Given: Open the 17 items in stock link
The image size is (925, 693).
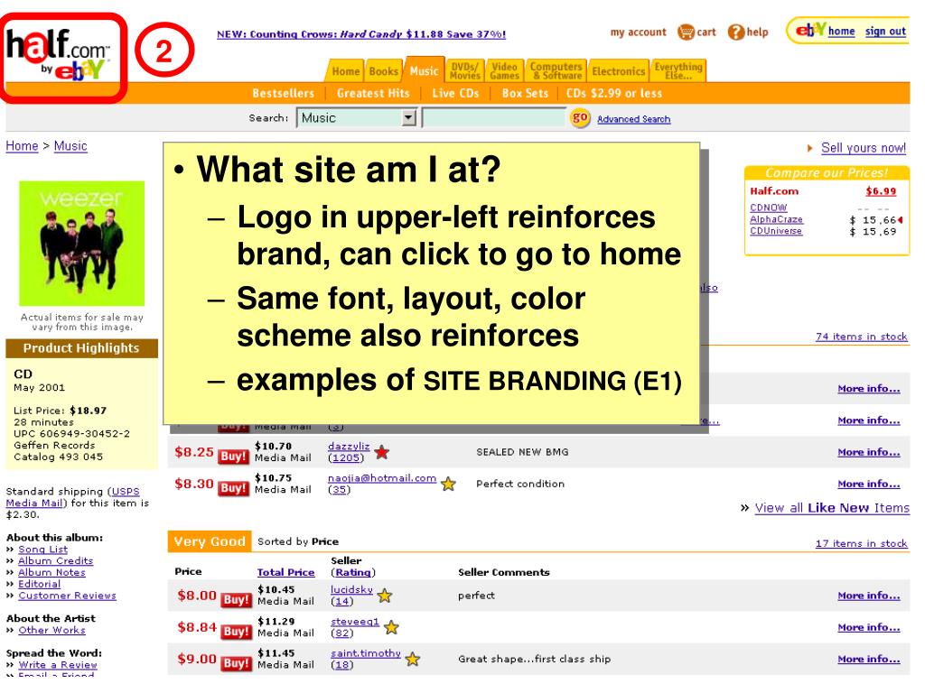Looking at the screenshot, I should (x=861, y=543).
